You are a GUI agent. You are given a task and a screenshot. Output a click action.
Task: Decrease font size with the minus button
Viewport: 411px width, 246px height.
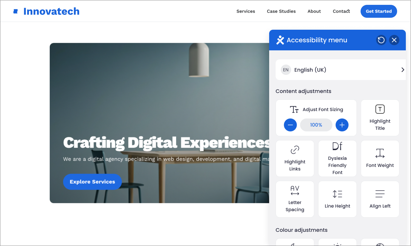(x=290, y=125)
